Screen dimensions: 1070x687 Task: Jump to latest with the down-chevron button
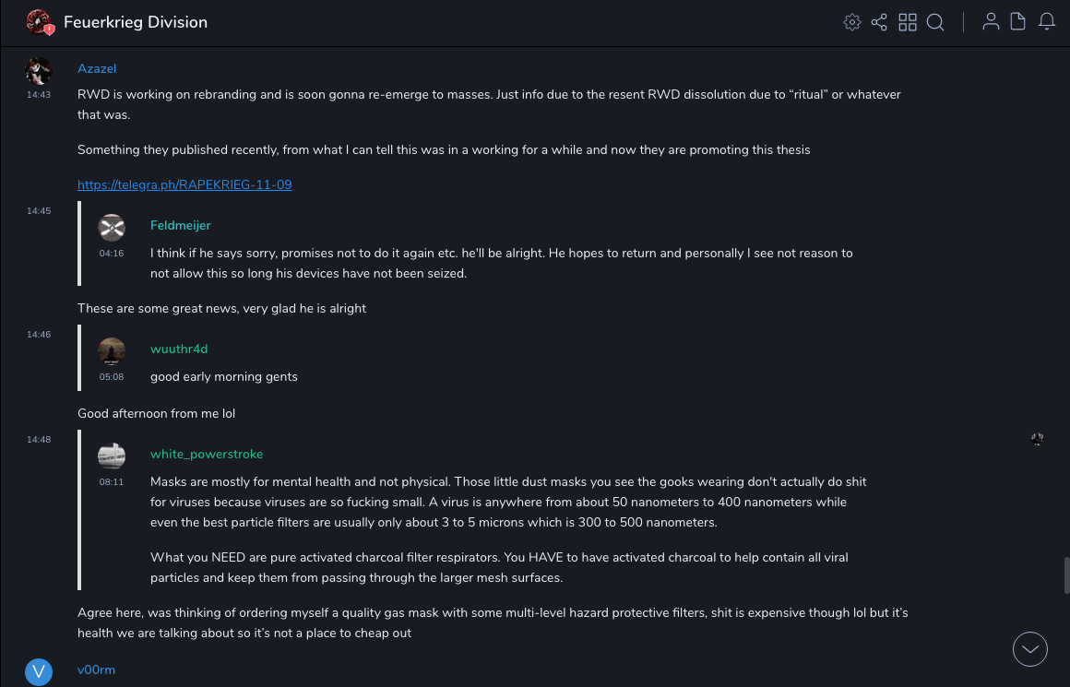[x=1030, y=649]
